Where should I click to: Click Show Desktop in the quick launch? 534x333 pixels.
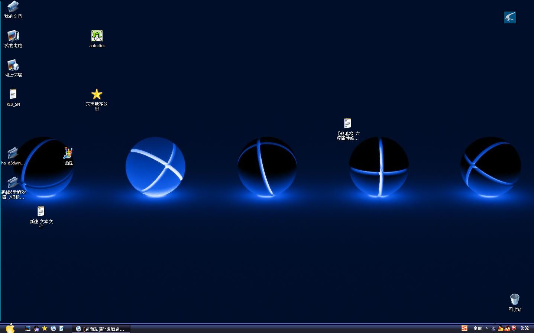tap(28, 329)
